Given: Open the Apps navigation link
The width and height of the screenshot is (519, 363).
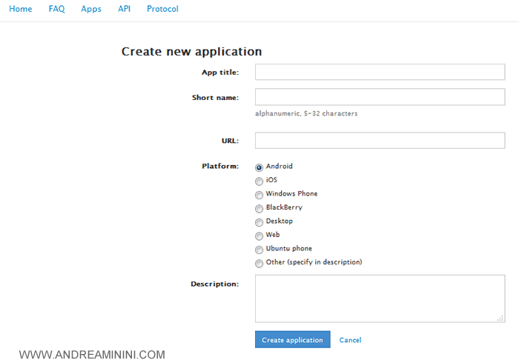Looking at the screenshot, I should (91, 9).
